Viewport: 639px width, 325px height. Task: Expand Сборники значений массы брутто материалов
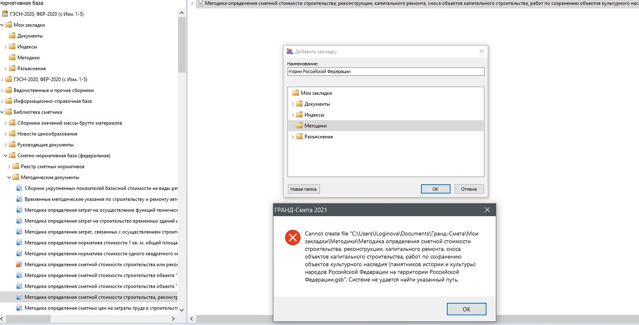6,123
